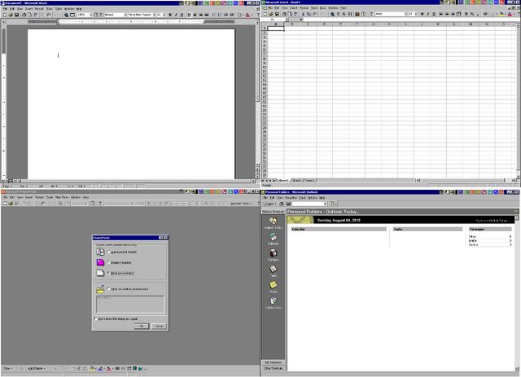Toggle Italic in Excel formatting toolbar

click(428, 14)
